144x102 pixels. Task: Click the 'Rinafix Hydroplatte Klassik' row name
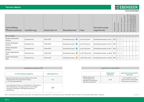pos(12,39)
